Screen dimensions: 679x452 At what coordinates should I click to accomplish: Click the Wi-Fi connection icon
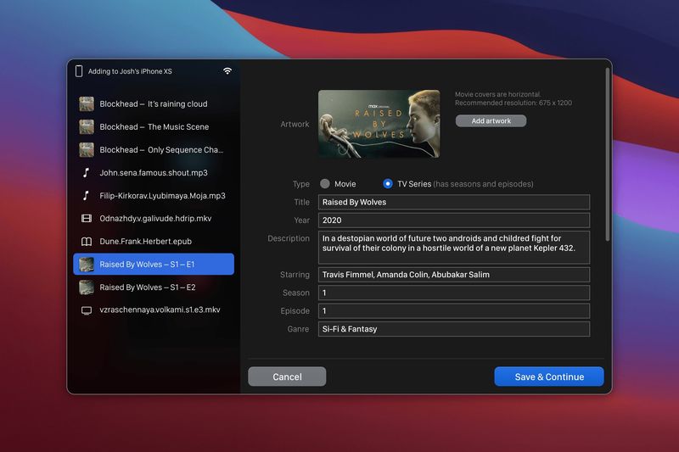pos(227,71)
